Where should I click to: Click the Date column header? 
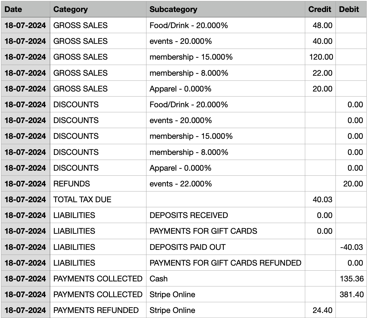pyautogui.click(x=13, y=9)
